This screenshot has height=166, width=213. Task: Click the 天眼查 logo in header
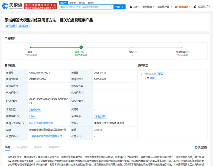(x=12, y=6)
